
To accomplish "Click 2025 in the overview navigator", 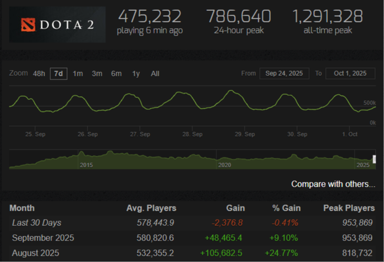I will 363,165.
